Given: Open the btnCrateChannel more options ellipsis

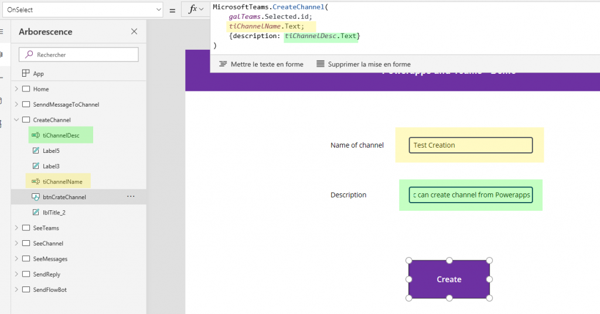Looking at the screenshot, I should tap(131, 196).
